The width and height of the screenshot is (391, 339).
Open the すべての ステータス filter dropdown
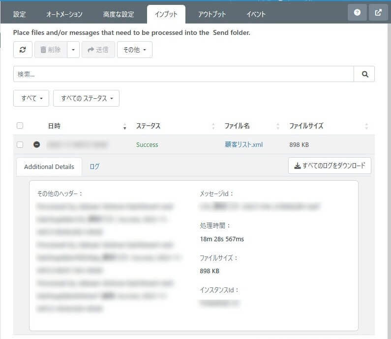(86, 98)
